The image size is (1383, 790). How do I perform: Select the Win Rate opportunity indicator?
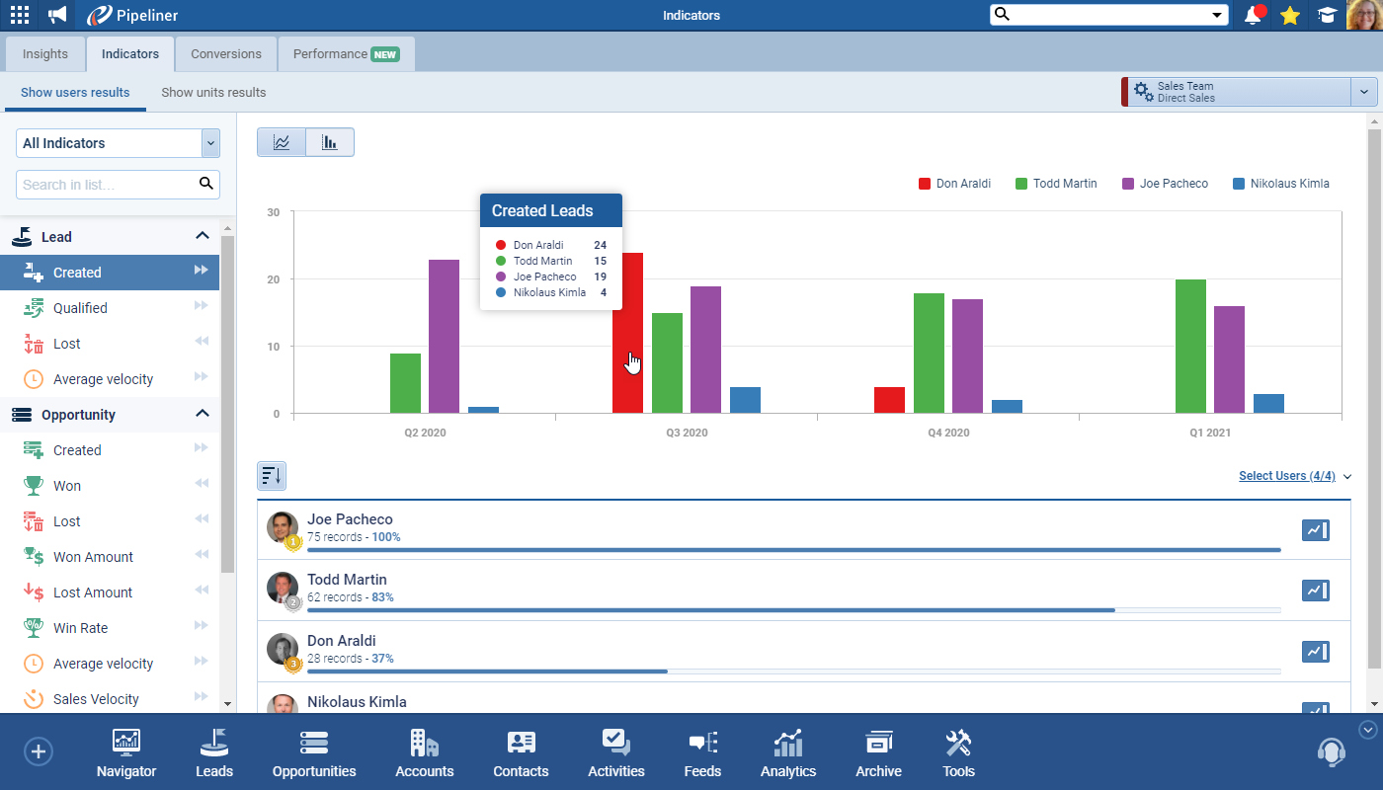[81, 628]
